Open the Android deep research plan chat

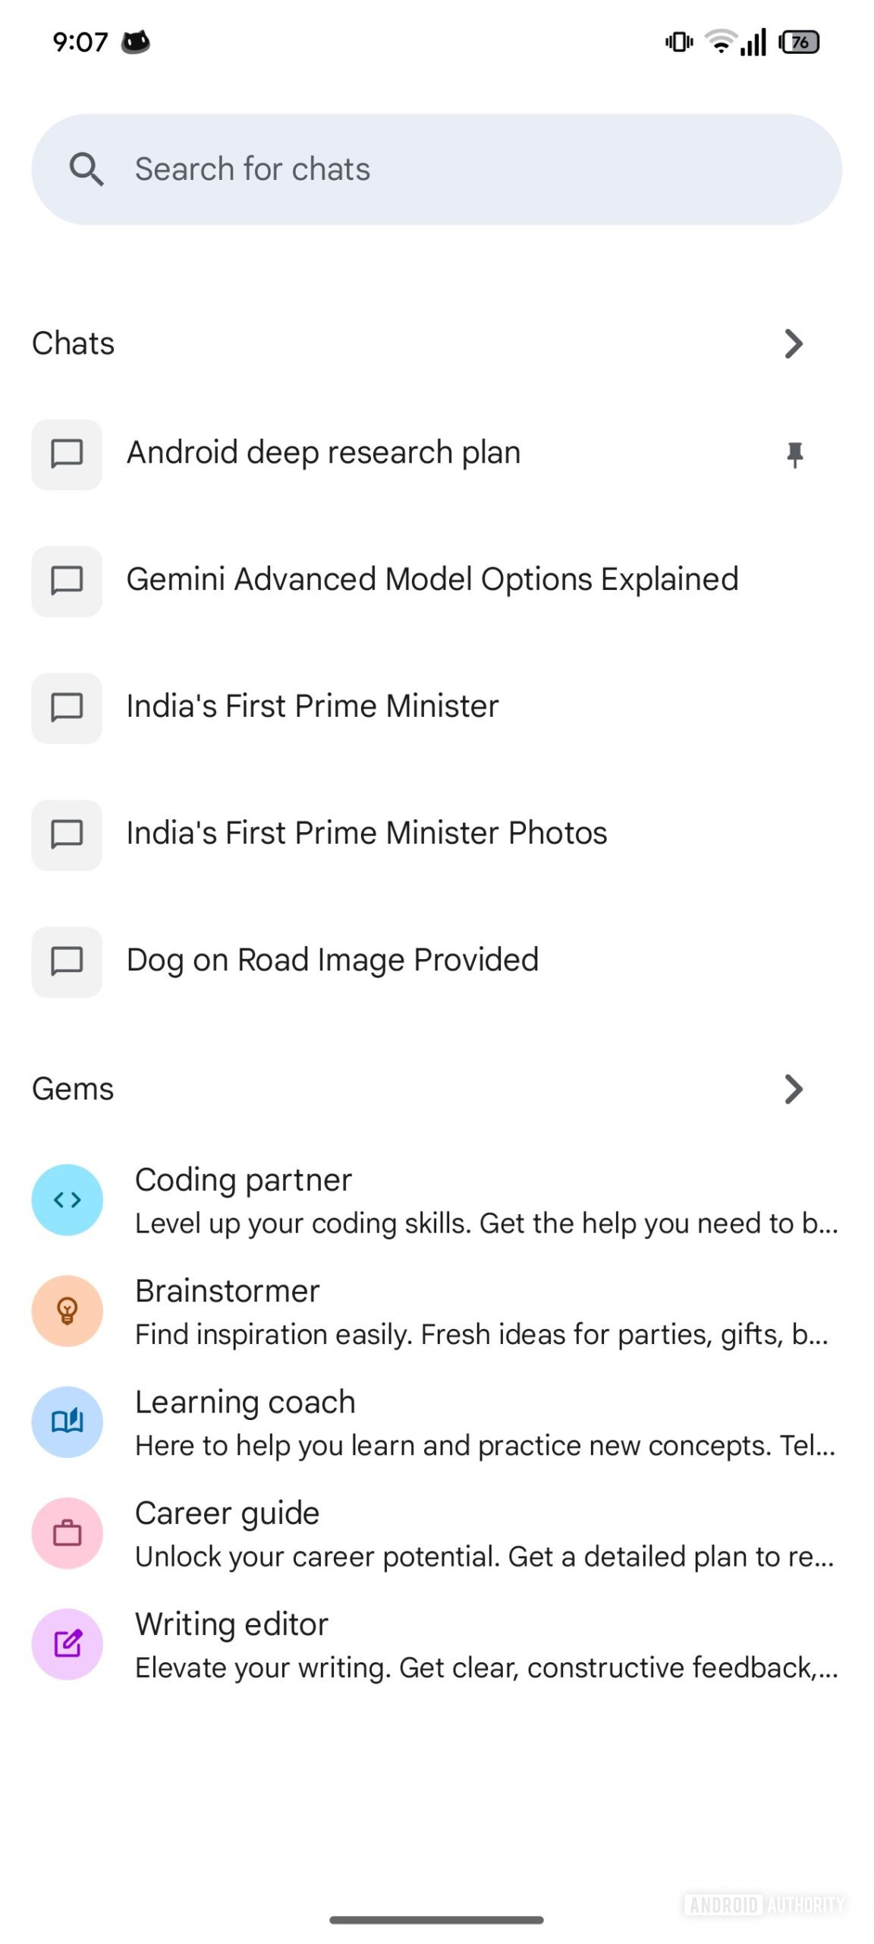tap(323, 453)
